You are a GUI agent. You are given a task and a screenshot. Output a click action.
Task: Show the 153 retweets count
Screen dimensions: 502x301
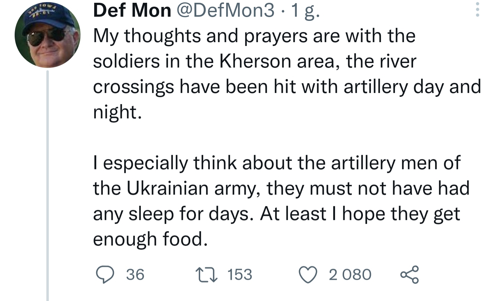click(x=240, y=275)
